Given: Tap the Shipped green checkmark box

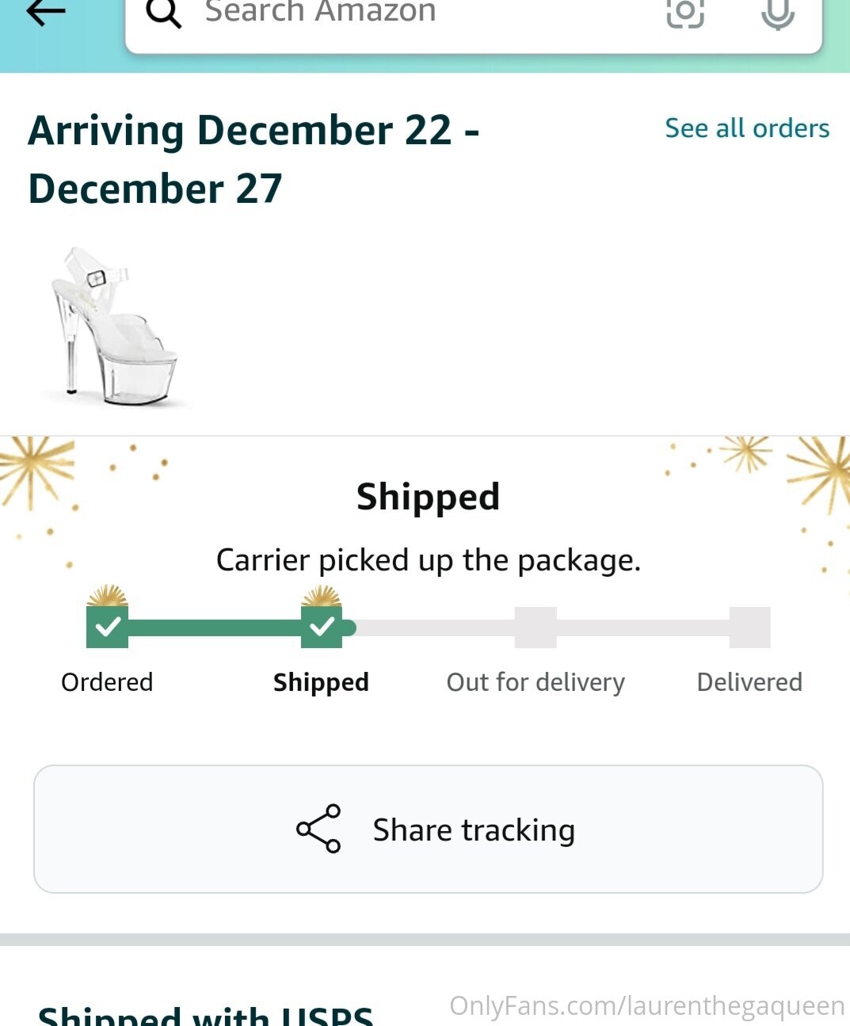Looking at the screenshot, I should [x=322, y=627].
